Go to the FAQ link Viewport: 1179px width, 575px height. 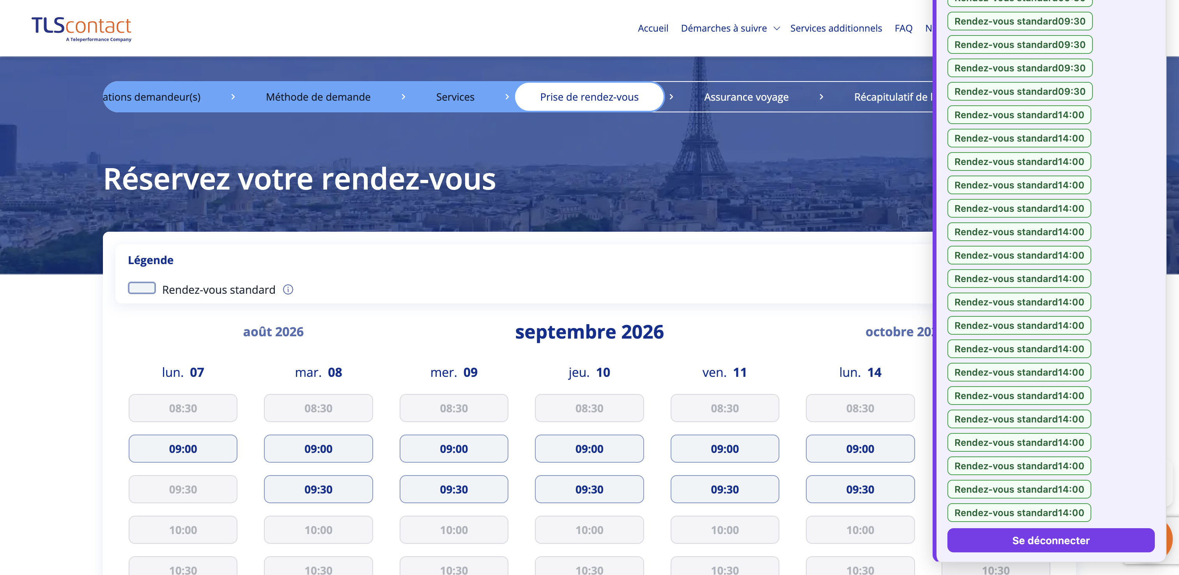pyautogui.click(x=903, y=28)
